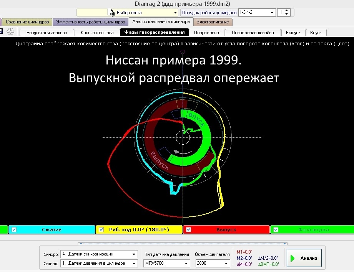Image resolution: width=354 pixels, height=272 pixels.
Task: Click the green play arrow on Анализ
Action: click(293, 258)
